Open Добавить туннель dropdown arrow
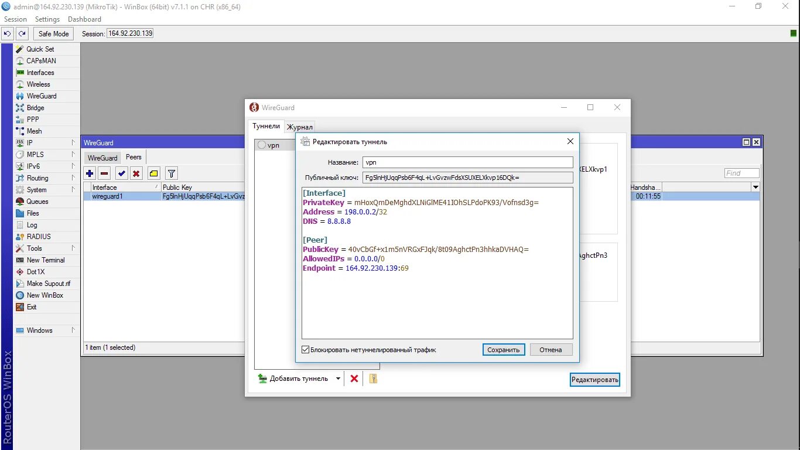Viewport: 800px width, 450px height. coord(338,379)
